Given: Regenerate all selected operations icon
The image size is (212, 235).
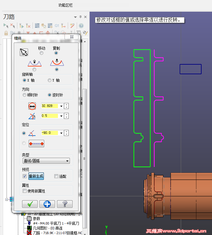Looking at the screenshot, I should (x=21, y=26).
